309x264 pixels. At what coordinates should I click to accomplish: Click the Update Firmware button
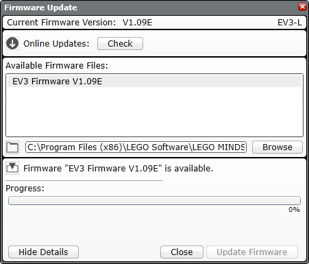(x=252, y=252)
